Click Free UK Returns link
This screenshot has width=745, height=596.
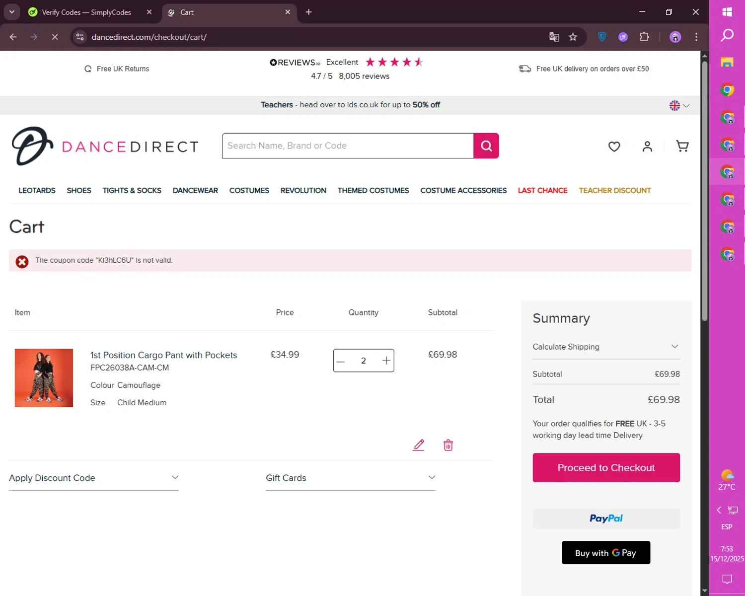[117, 69]
